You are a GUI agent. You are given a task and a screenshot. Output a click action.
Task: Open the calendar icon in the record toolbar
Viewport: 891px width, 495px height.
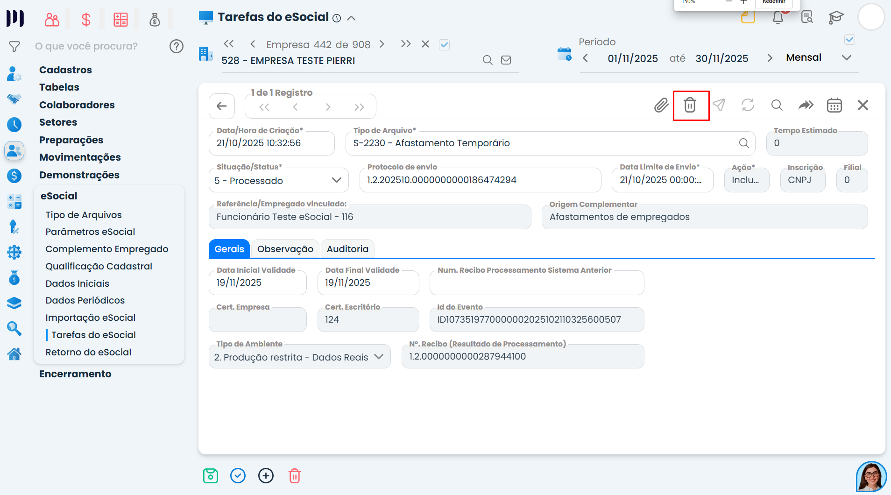click(x=834, y=105)
